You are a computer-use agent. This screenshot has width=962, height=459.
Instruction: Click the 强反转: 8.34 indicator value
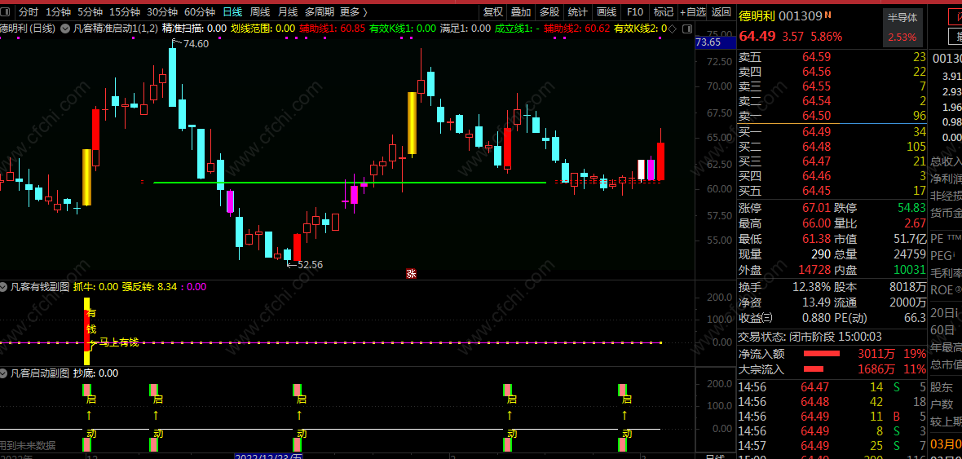(x=149, y=286)
